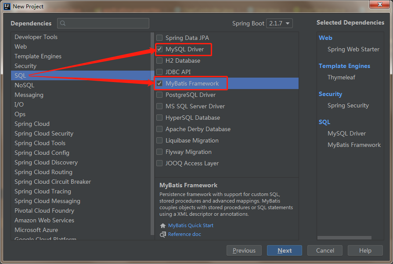Enable Apache Derby Database checkbox
The width and height of the screenshot is (393, 264).
(x=159, y=129)
